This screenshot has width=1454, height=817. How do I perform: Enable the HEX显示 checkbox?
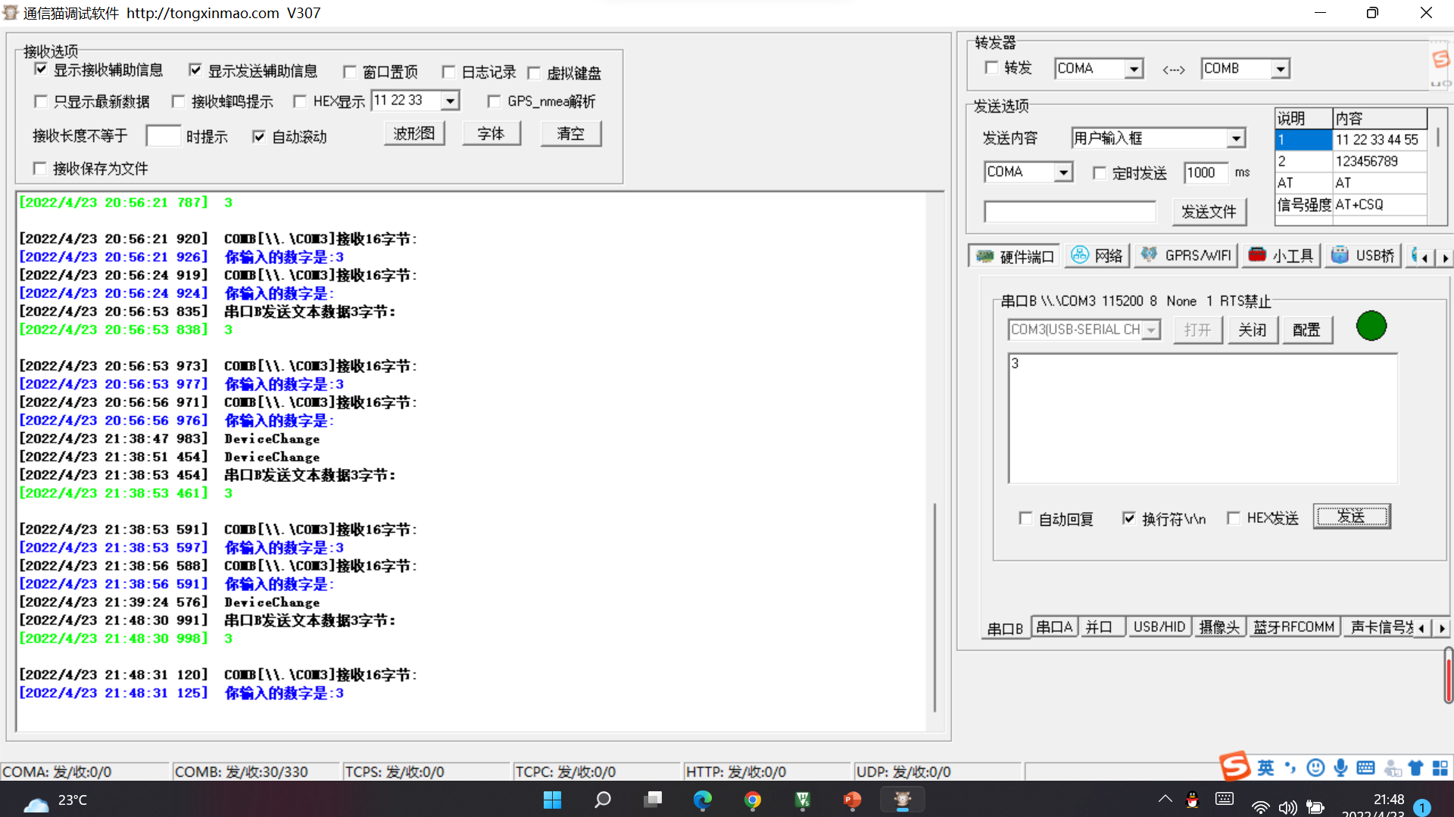pos(300,101)
